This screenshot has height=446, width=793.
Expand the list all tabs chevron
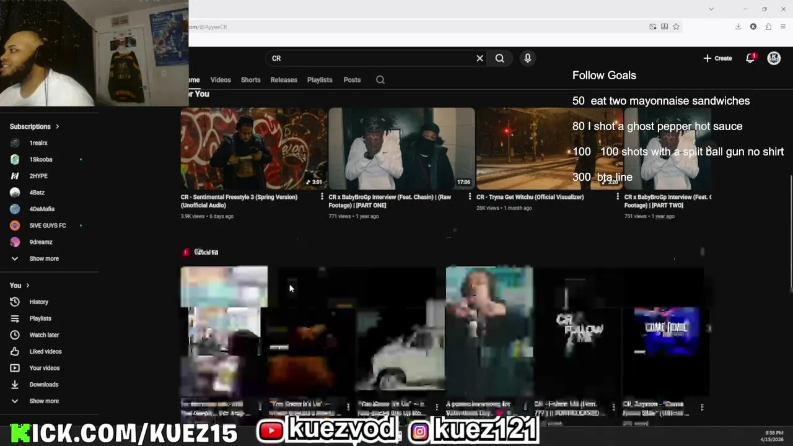pos(711,9)
